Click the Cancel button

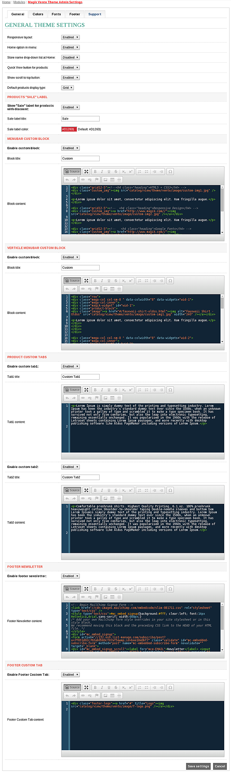(x=220, y=766)
